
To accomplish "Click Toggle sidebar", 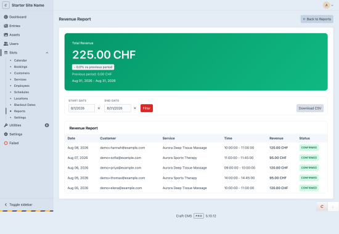I will [18, 204].
